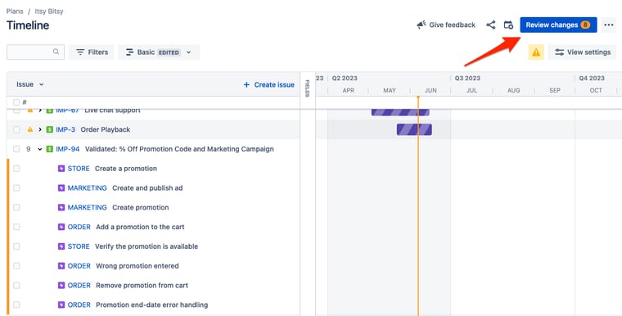Click the green story icon for IMP-3

coord(50,129)
